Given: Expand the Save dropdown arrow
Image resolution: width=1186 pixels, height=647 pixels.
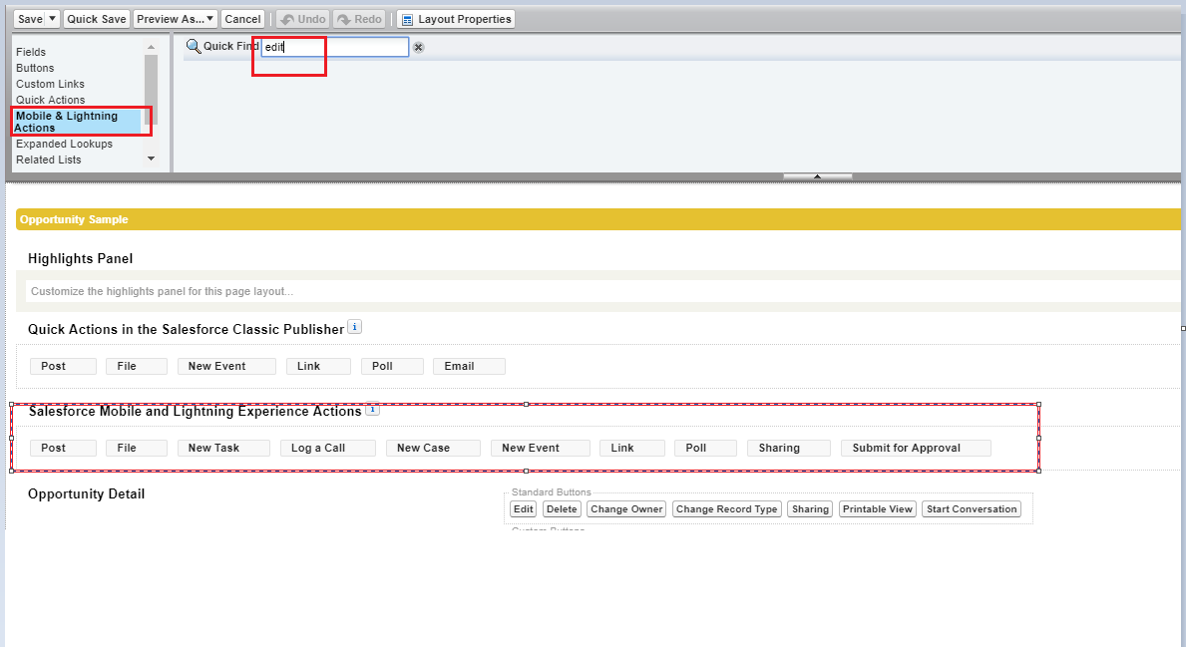Looking at the screenshot, I should tap(53, 19).
